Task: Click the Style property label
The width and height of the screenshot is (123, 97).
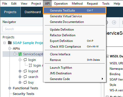Action: (113, 85)
